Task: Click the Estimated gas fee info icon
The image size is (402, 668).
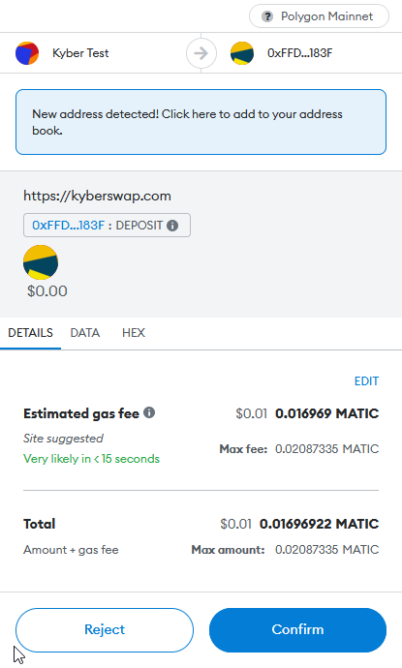Action: (149, 412)
